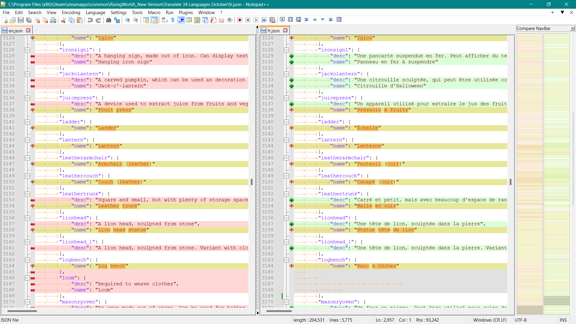Click the Start Recording macro button

[x=240, y=20]
